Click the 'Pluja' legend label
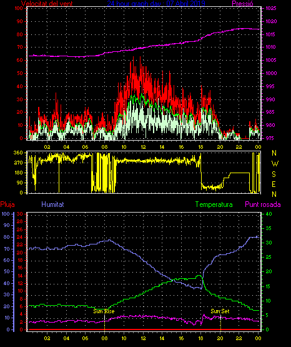 tap(7, 204)
